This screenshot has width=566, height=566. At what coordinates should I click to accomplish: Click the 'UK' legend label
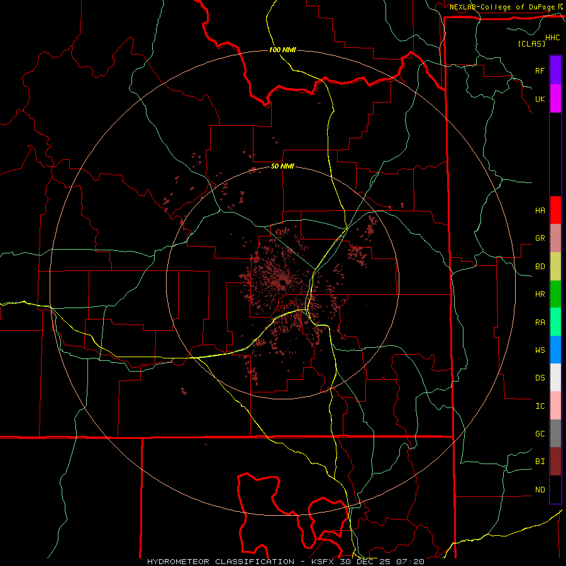[x=540, y=99]
